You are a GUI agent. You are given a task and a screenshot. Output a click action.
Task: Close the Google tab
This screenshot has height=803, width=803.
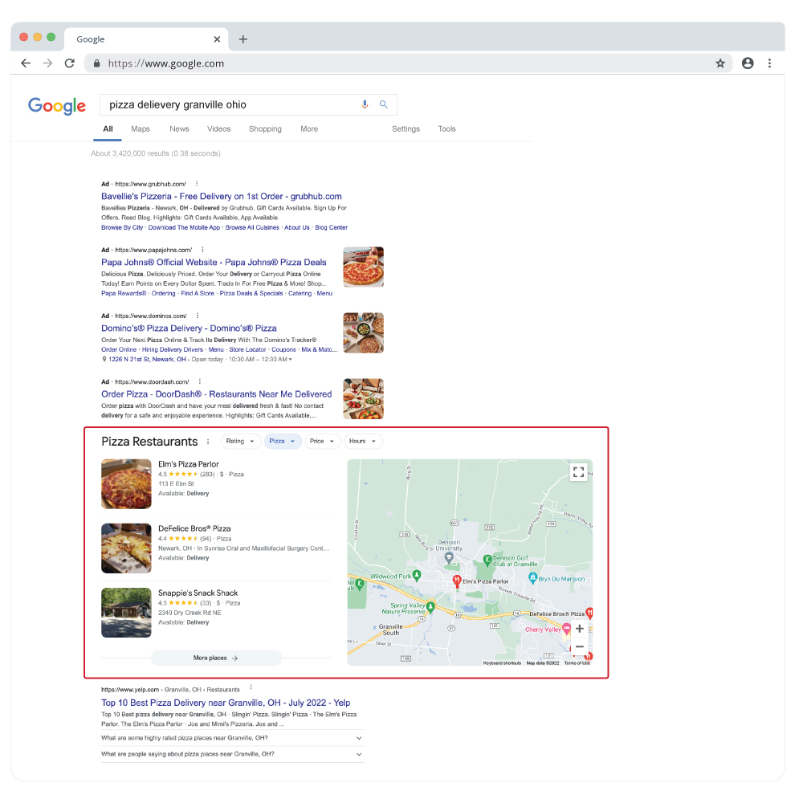click(x=217, y=39)
